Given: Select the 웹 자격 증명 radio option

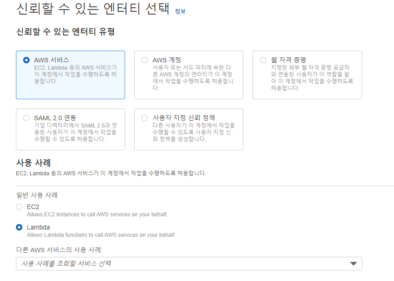Looking at the screenshot, I should point(263,60).
